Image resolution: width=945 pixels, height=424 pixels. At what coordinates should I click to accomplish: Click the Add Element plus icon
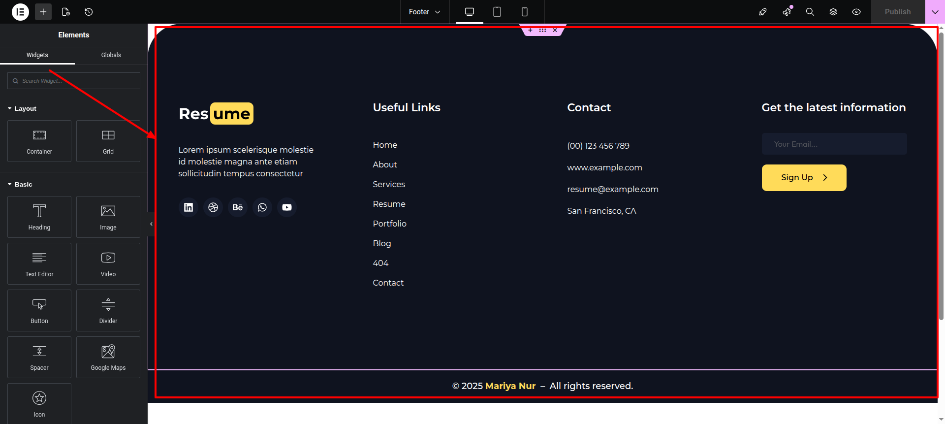43,12
